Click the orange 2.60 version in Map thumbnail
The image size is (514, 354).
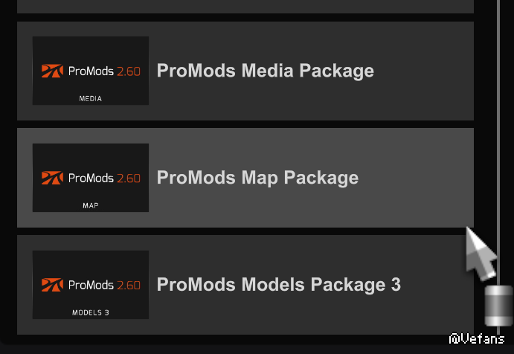[x=128, y=178]
